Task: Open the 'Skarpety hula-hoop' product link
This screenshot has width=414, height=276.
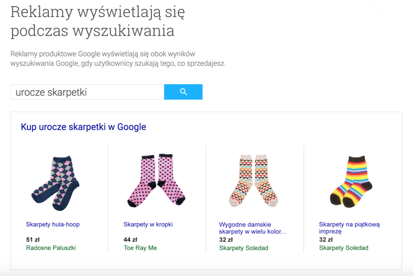Action: coord(53,225)
